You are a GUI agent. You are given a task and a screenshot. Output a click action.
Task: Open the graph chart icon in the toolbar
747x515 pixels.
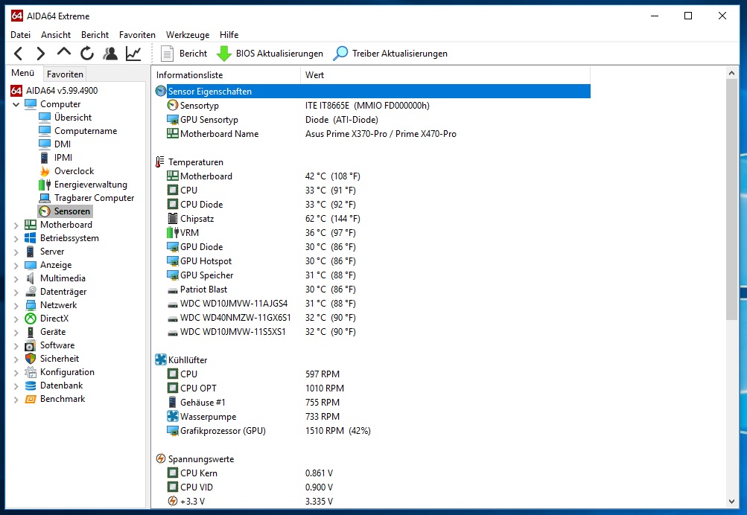[x=133, y=54]
